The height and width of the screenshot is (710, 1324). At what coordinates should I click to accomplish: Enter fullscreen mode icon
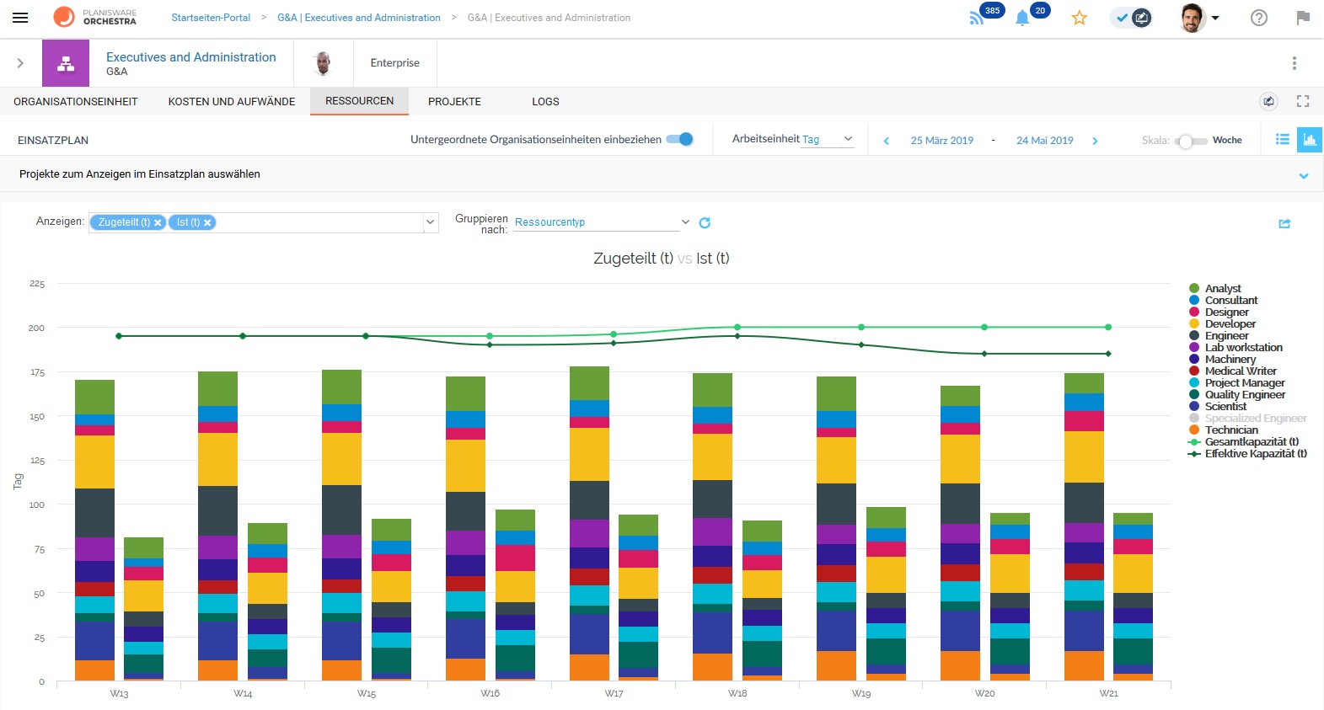click(1303, 101)
